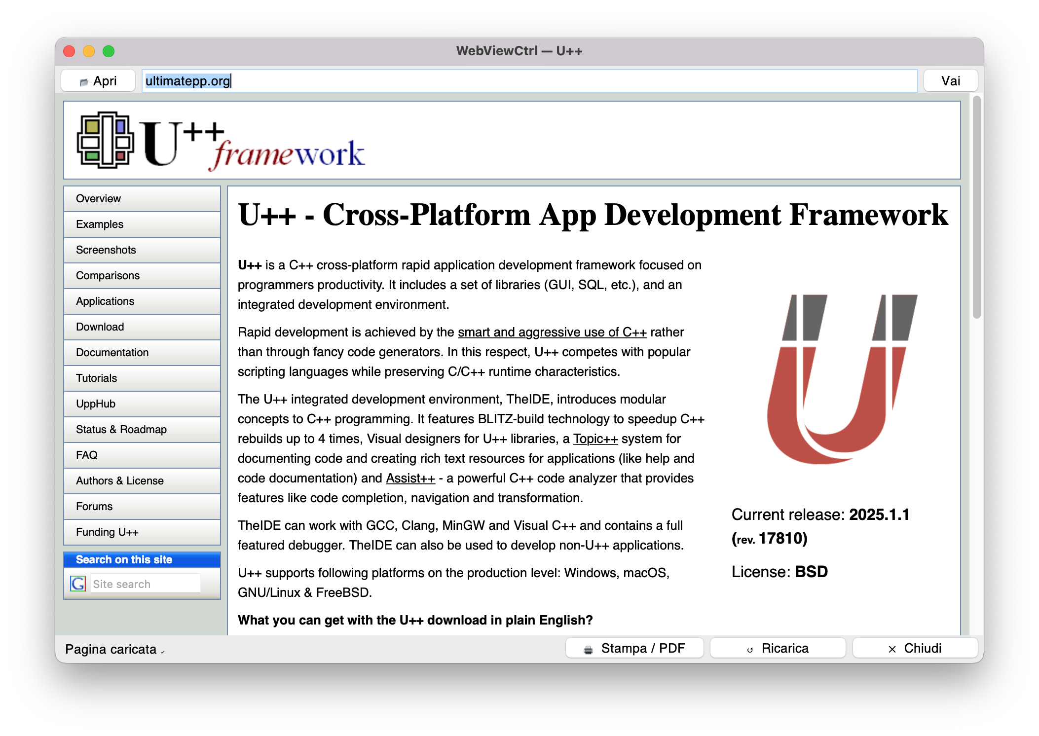Follow the Topic++ link

coord(595,439)
